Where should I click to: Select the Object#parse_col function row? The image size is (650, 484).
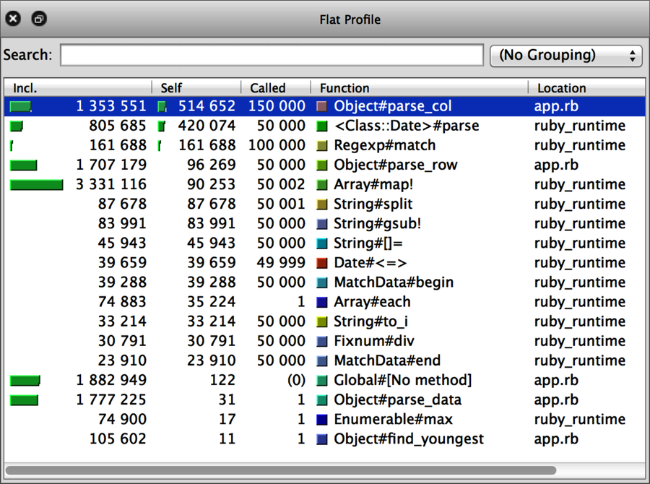point(324,106)
